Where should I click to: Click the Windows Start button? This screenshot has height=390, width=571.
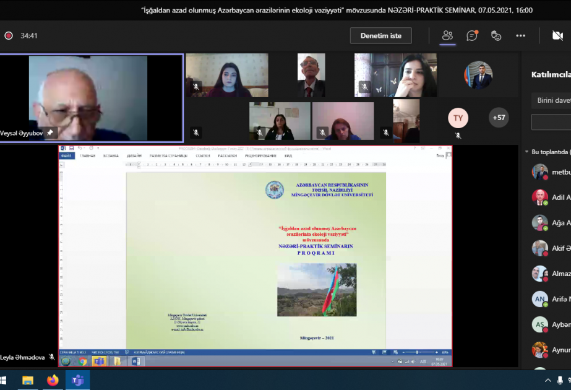3,381
